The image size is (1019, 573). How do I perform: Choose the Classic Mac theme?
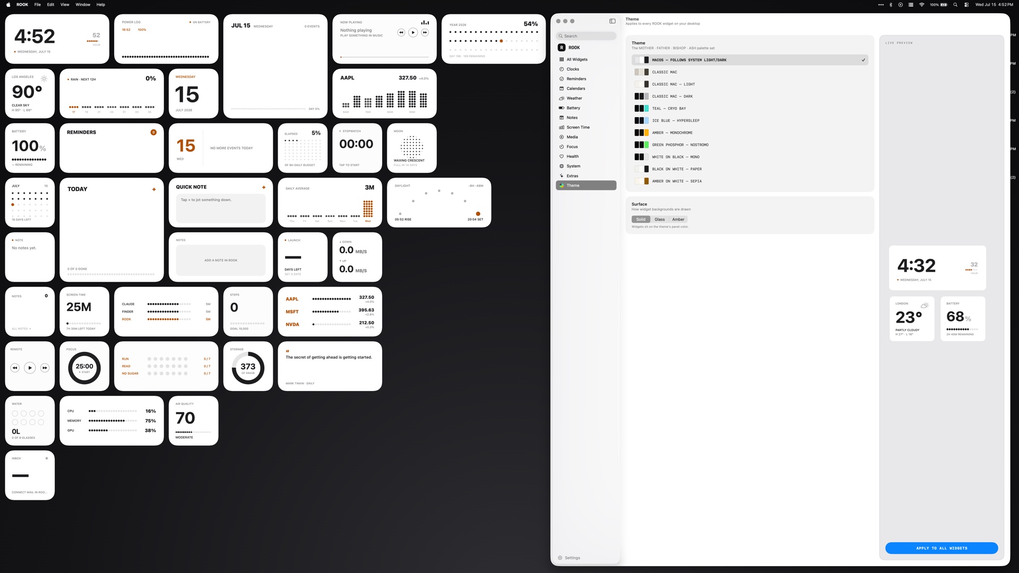[750, 72]
